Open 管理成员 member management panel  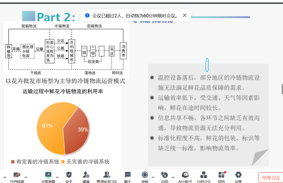[x=107, y=175]
